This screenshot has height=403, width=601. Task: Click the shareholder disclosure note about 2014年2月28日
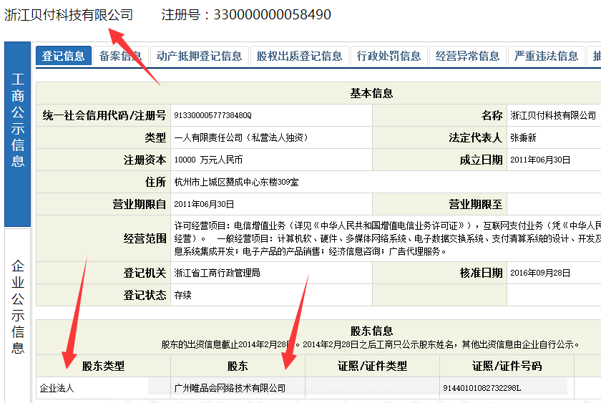coord(371,344)
